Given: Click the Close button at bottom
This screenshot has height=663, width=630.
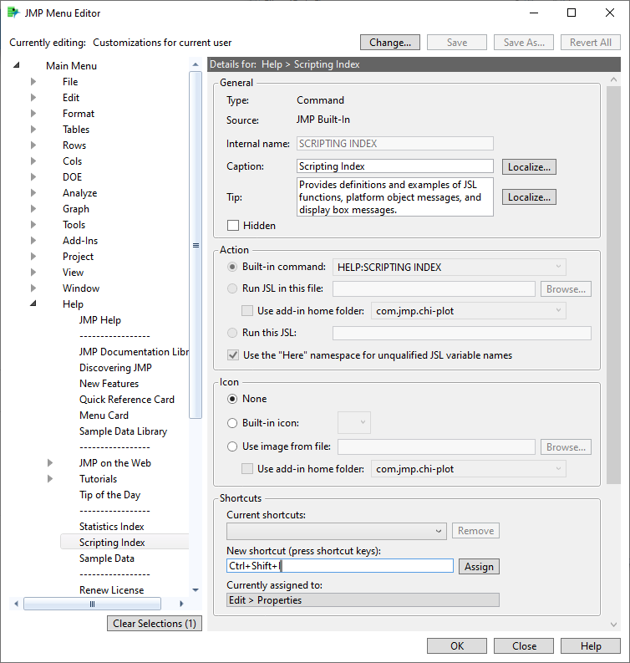Looking at the screenshot, I should pos(524,646).
